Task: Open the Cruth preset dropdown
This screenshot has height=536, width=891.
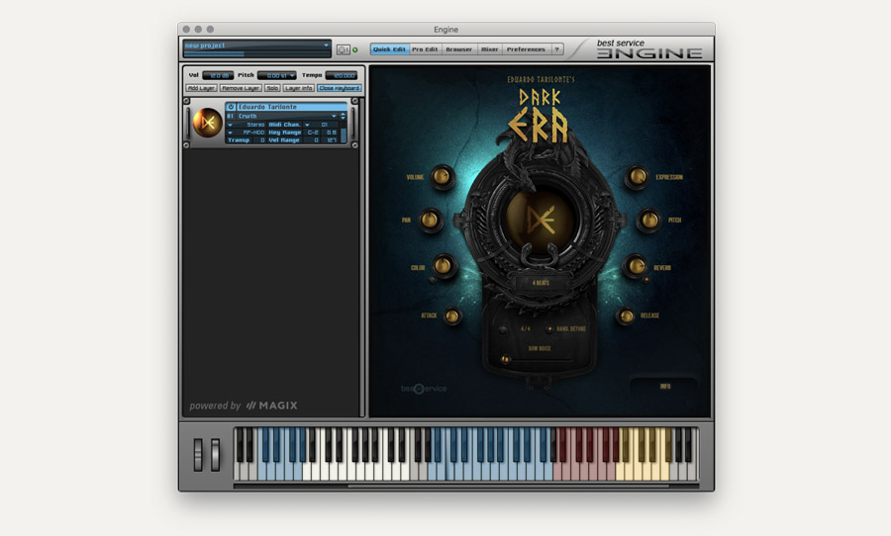Action: 333,116
